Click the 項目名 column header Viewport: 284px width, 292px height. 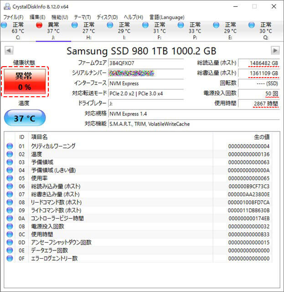[39, 137]
